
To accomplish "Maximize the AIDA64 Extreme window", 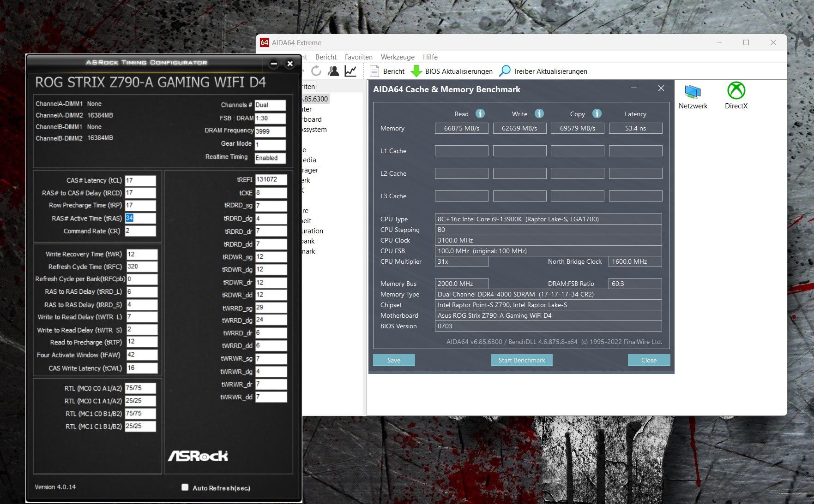I will (x=746, y=42).
